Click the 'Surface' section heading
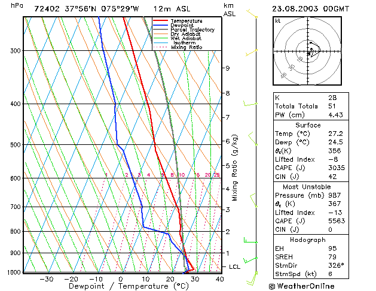Image resolution: width=376 pixels, height=291 pixels. click(308, 125)
